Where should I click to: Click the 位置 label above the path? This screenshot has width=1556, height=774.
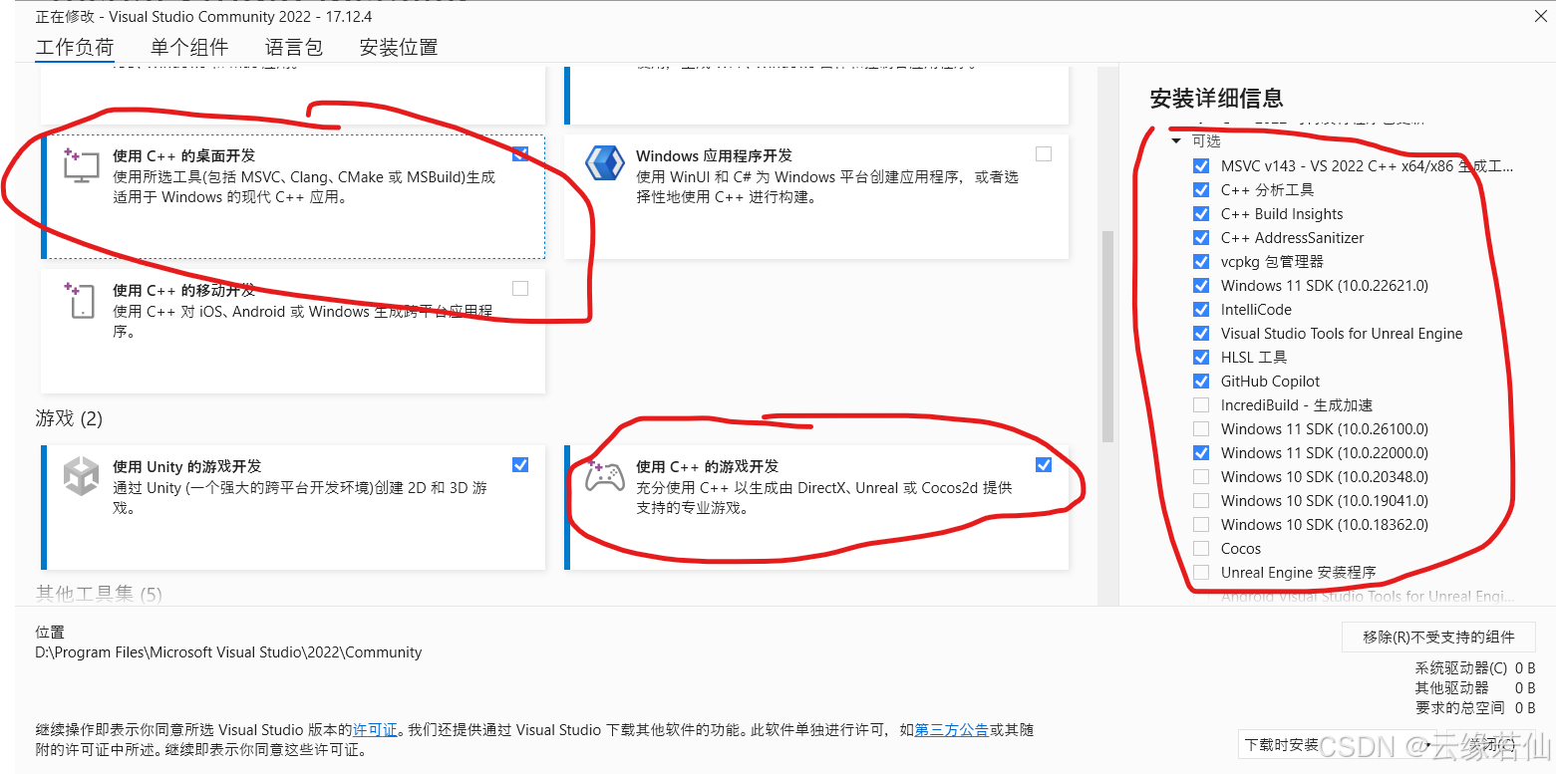pos(50,633)
